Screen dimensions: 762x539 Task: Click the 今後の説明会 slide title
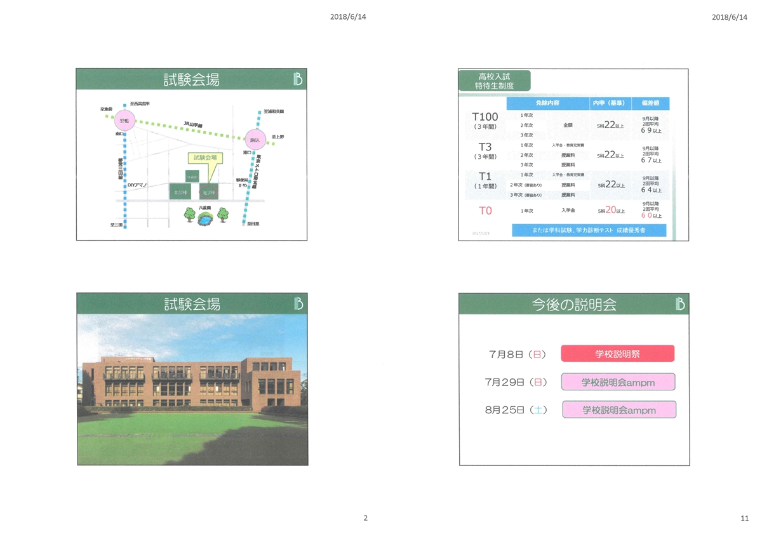pyautogui.click(x=574, y=304)
